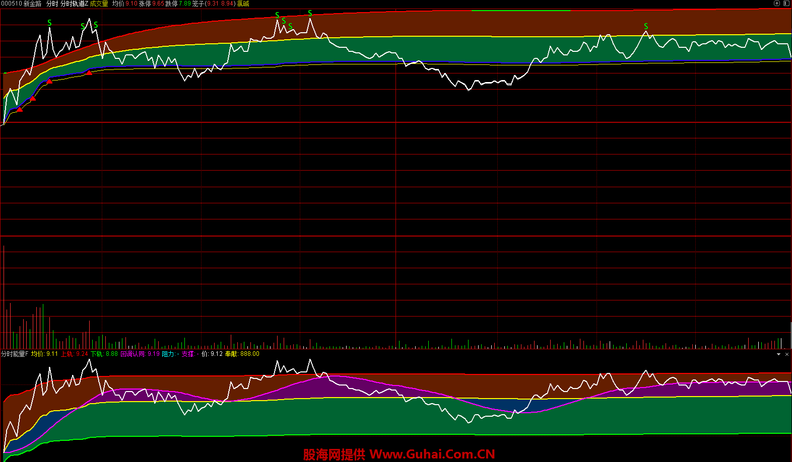Click the side panel layout icon at top right
Viewport: 792px width, 462px height.
click(786, 4)
